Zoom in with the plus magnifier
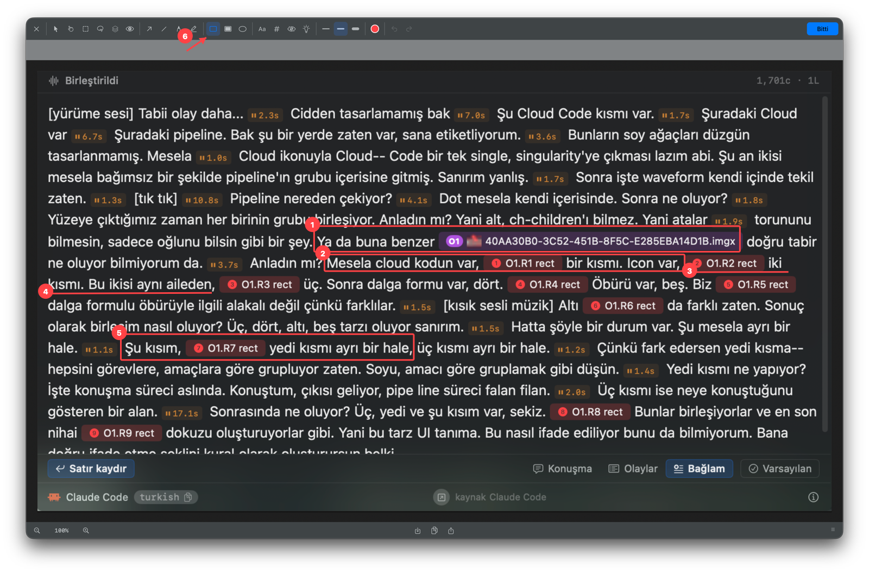The image size is (869, 573). point(86,531)
